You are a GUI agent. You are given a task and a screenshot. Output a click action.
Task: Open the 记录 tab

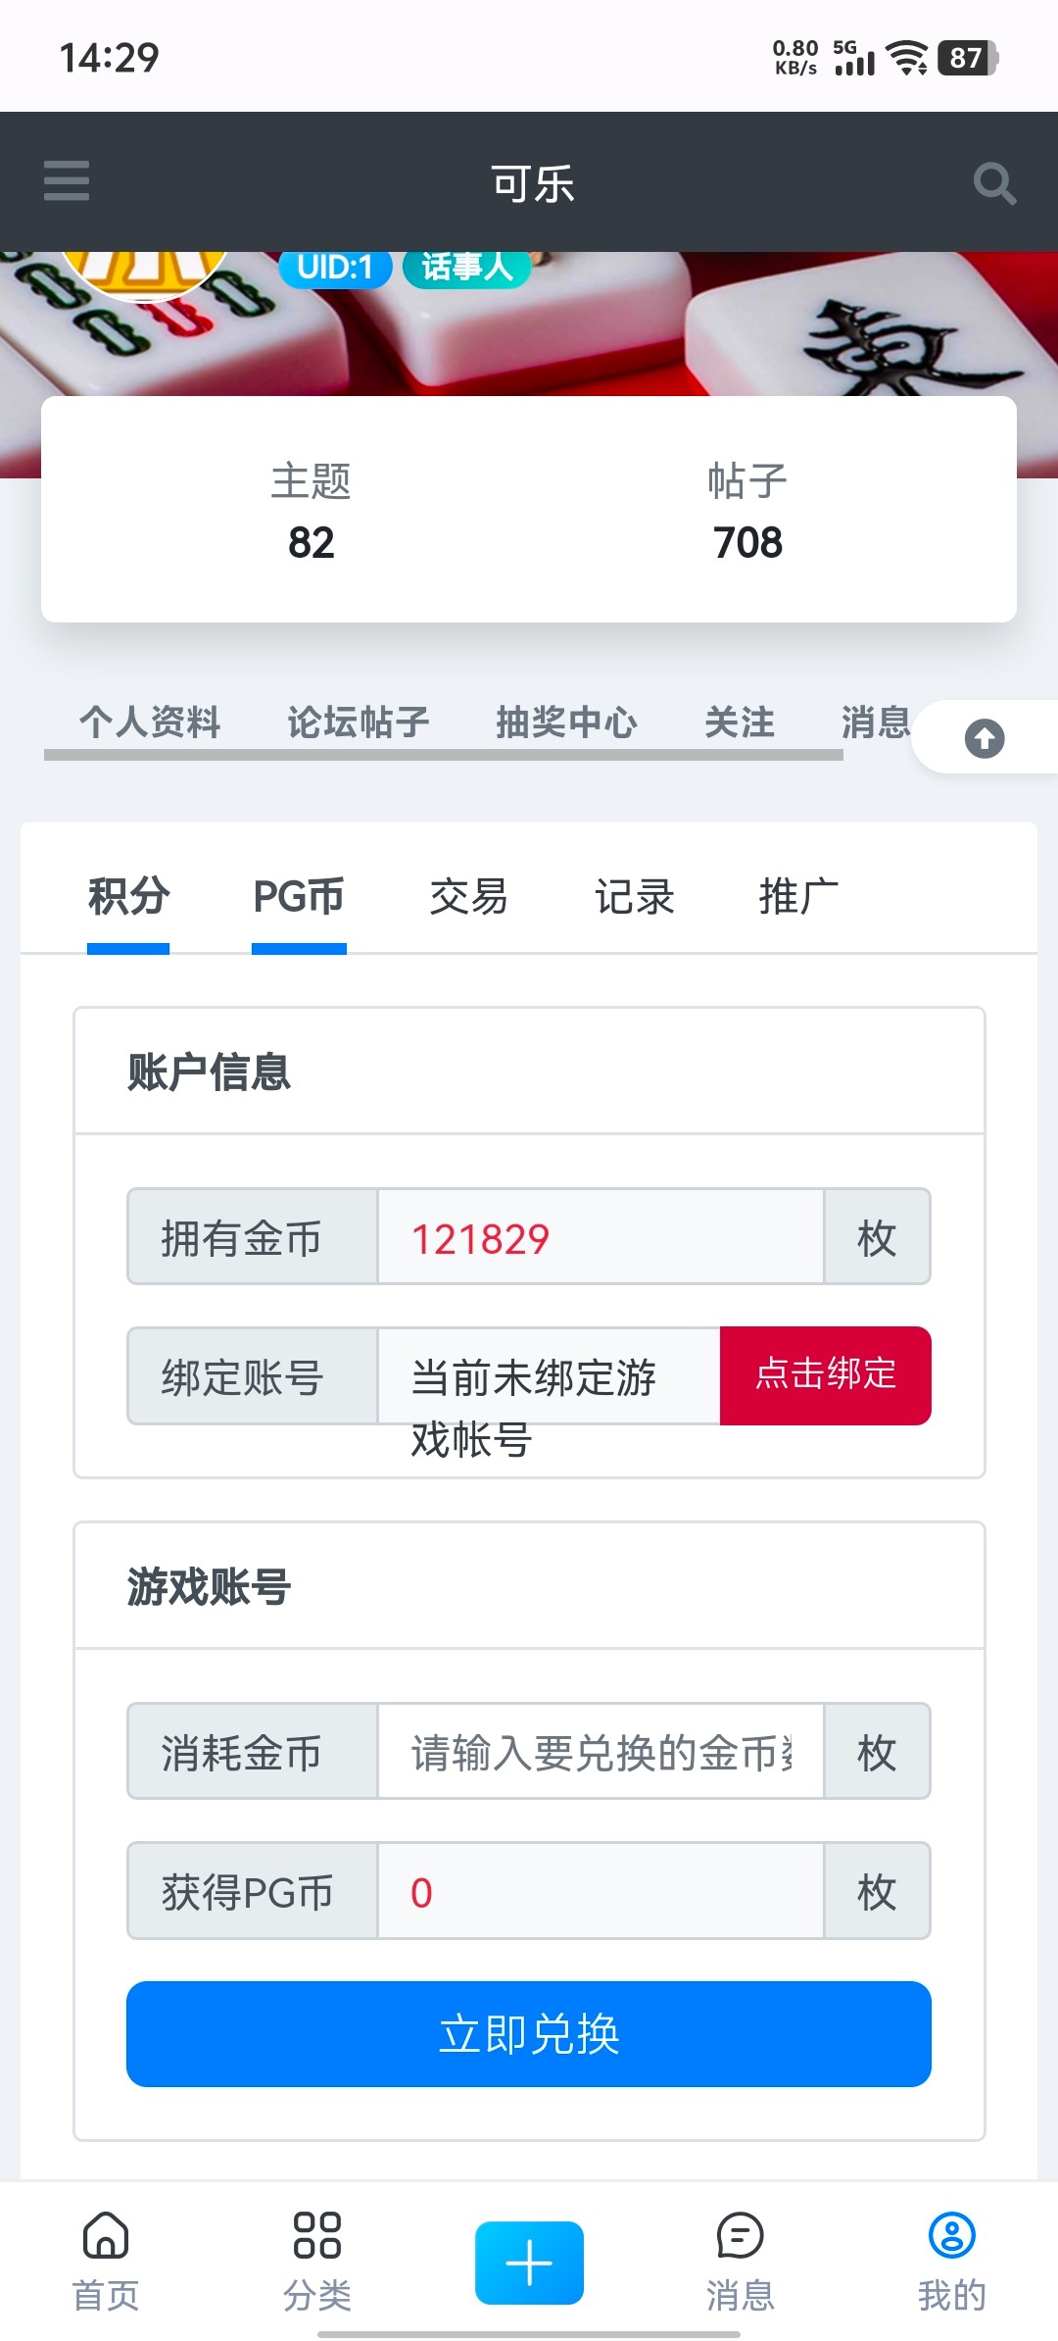(x=634, y=897)
